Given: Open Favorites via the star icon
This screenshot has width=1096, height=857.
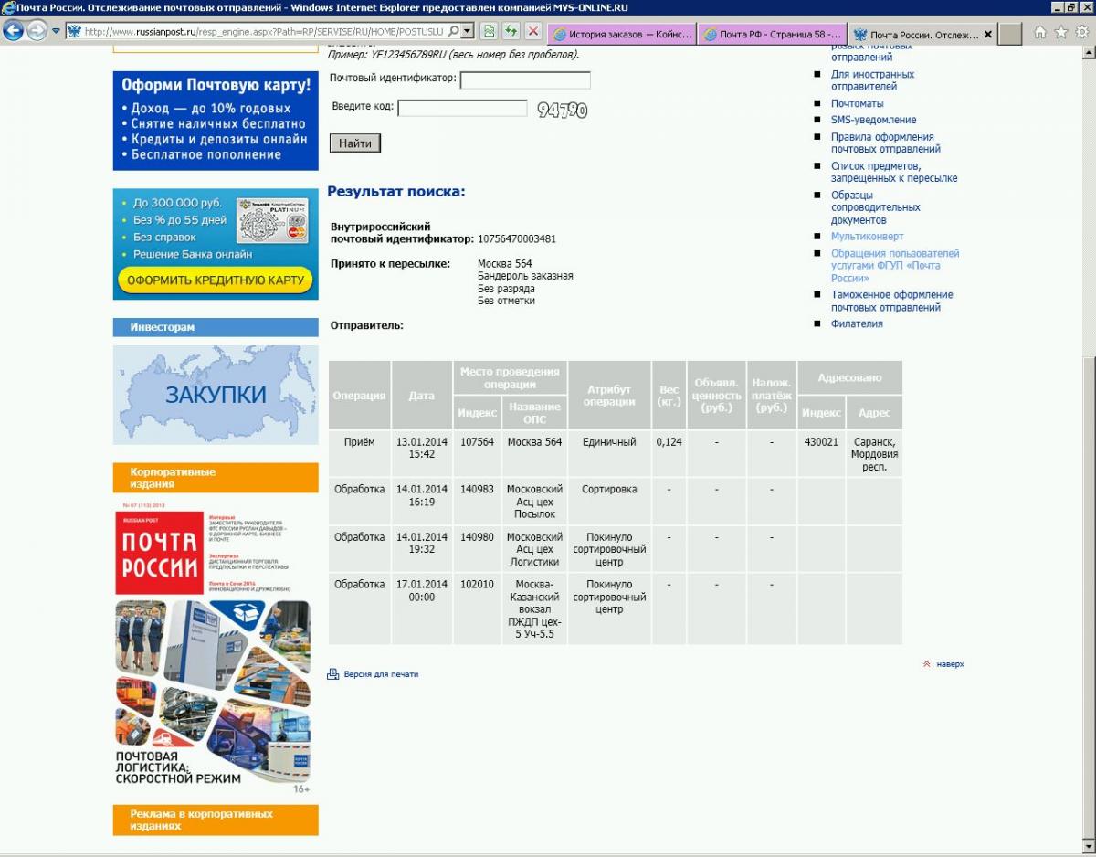Looking at the screenshot, I should click(1061, 32).
